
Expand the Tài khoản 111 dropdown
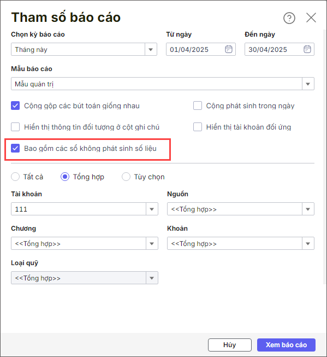[152, 209]
